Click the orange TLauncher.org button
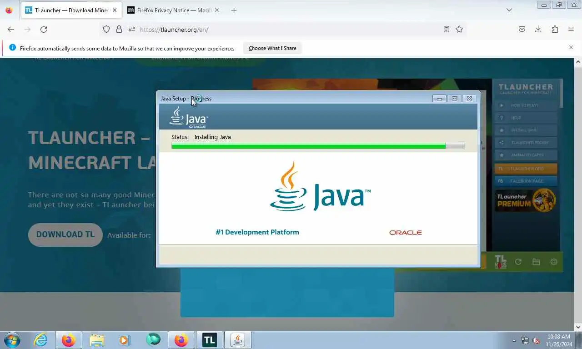 click(525, 169)
